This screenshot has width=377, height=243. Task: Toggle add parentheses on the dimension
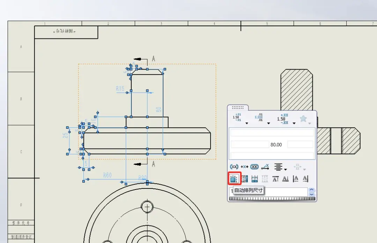click(x=234, y=167)
